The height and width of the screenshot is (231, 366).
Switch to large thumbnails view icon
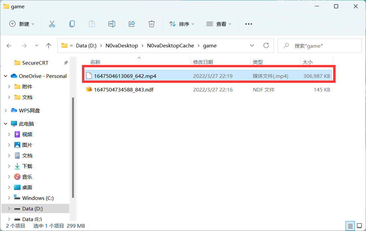(x=359, y=226)
